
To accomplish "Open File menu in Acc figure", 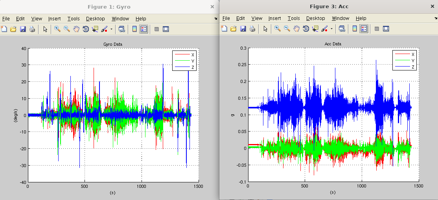I will 226,18.
